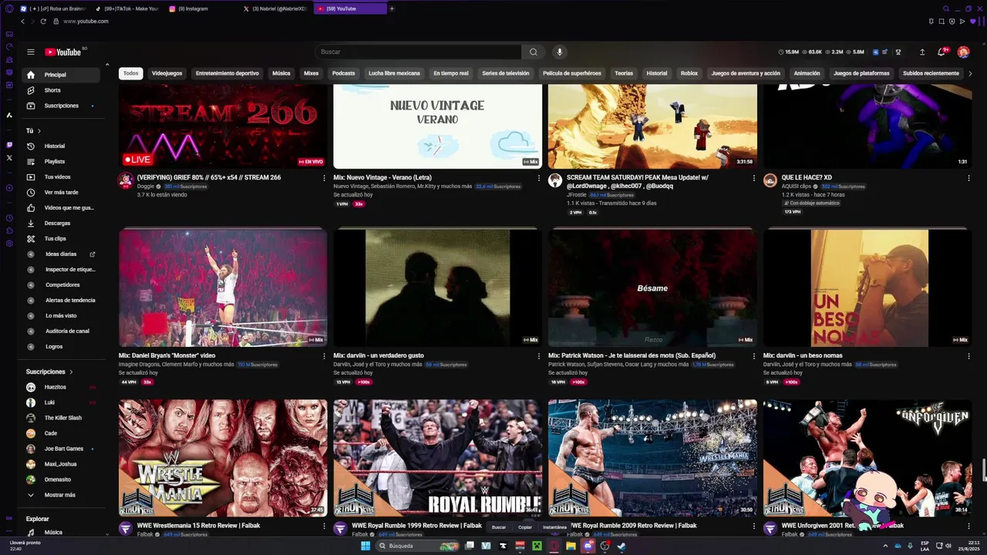
Task: Play the Wrestlemania 15 thumbnail
Action: click(x=223, y=458)
